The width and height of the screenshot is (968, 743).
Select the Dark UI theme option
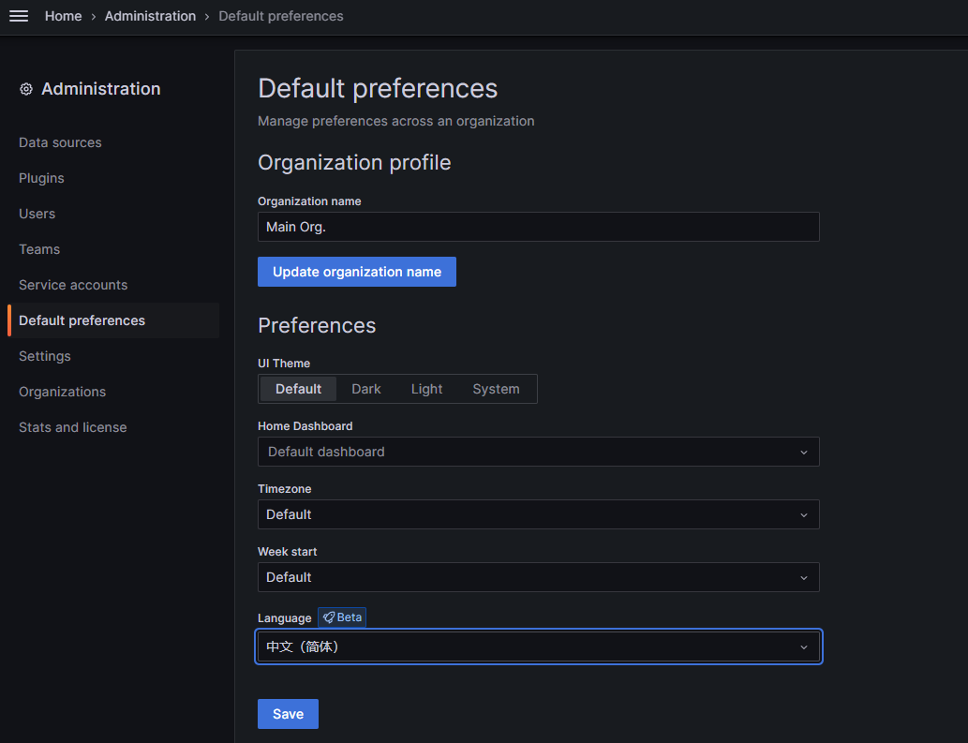pos(365,389)
